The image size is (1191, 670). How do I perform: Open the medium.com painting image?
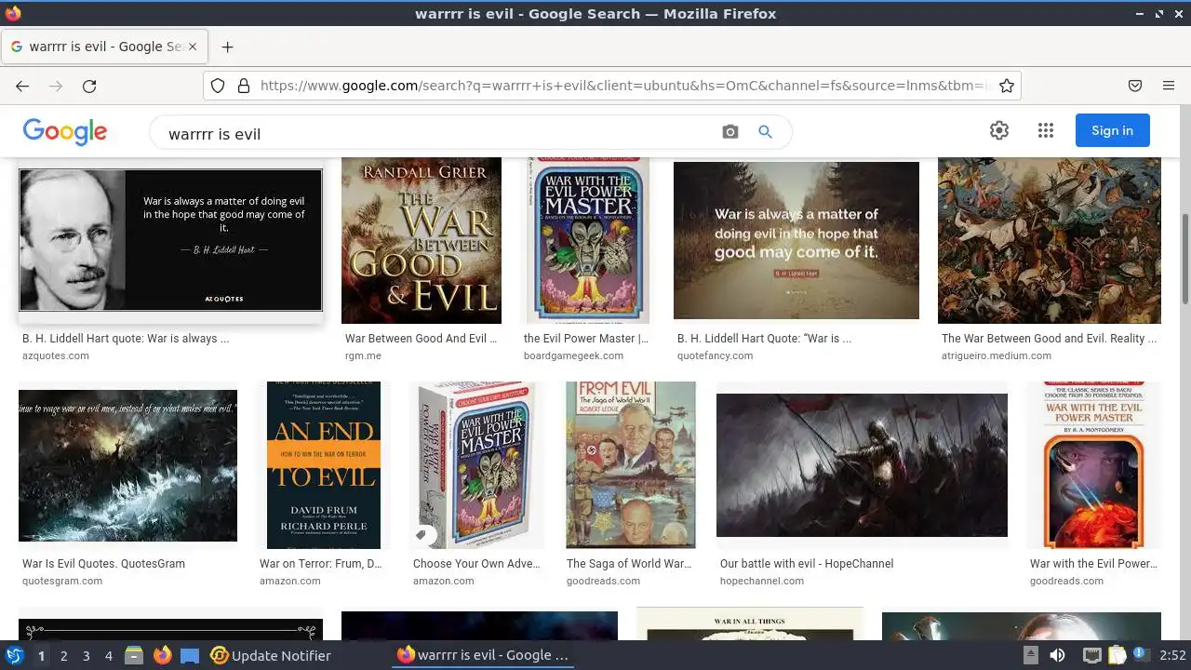(1050, 240)
